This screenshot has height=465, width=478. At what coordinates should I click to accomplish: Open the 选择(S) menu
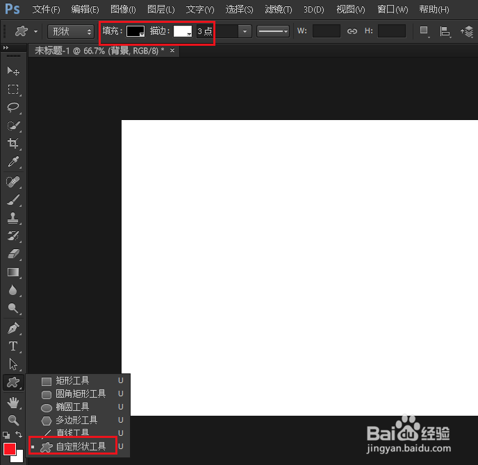point(239,10)
